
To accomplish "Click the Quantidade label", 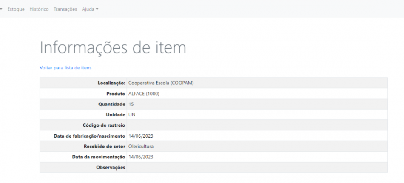I will tap(111, 104).
